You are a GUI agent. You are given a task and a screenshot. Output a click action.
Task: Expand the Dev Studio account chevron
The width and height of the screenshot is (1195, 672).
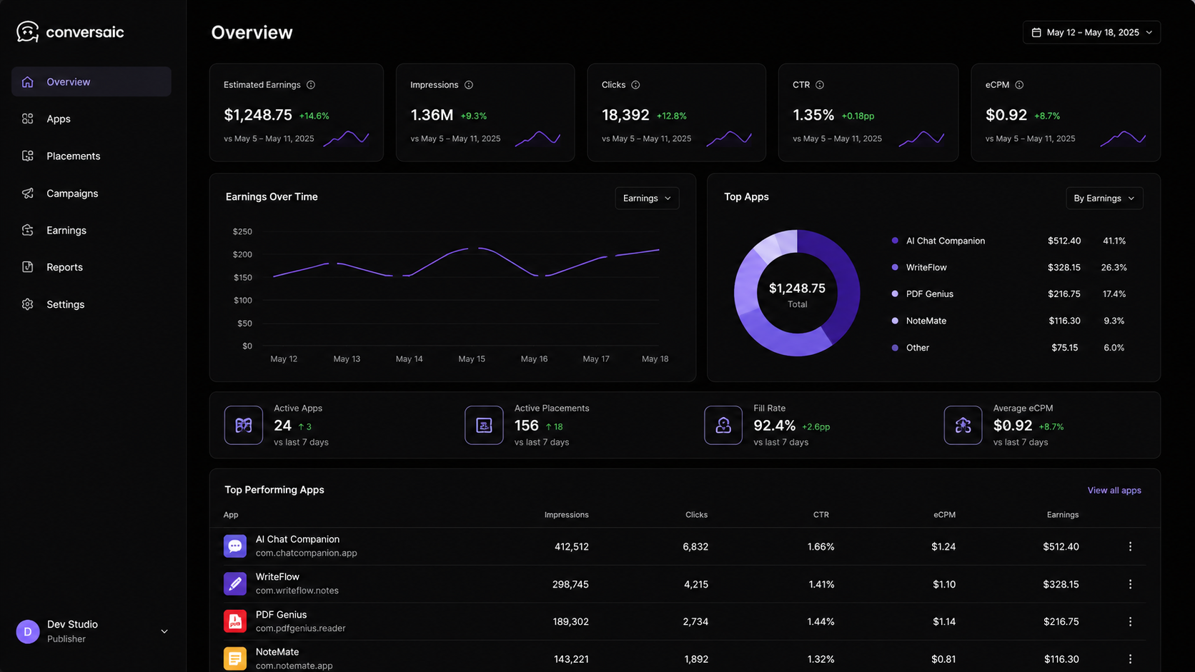[164, 631]
